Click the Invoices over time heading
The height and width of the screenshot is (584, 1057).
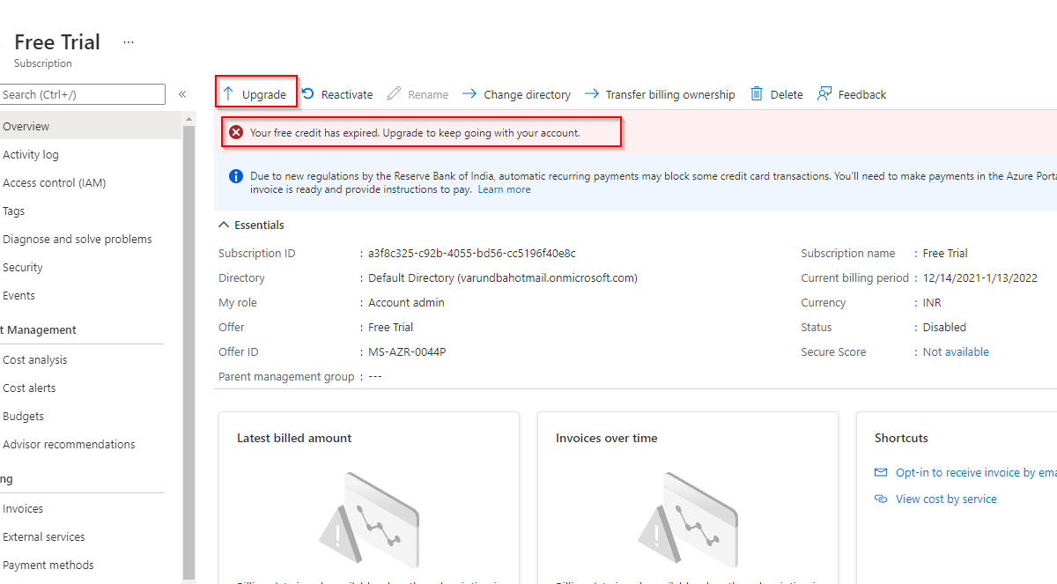click(607, 438)
